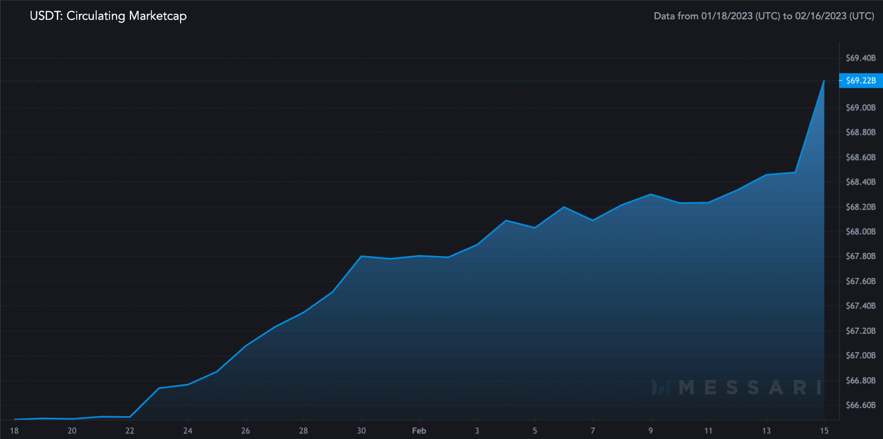Click the 15 label on the x-axis
This screenshot has width=883, height=439.
tap(823, 430)
